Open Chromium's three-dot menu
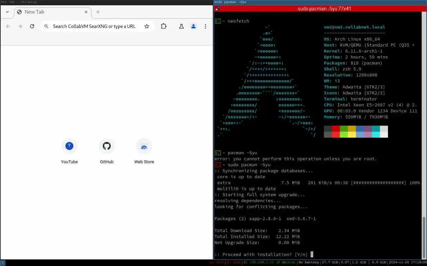Image resolution: width=427 pixels, height=266 pixels. click(205, 26)
